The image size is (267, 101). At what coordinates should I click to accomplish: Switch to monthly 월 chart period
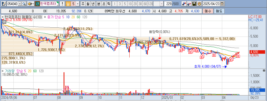click(x=88, y=3)
